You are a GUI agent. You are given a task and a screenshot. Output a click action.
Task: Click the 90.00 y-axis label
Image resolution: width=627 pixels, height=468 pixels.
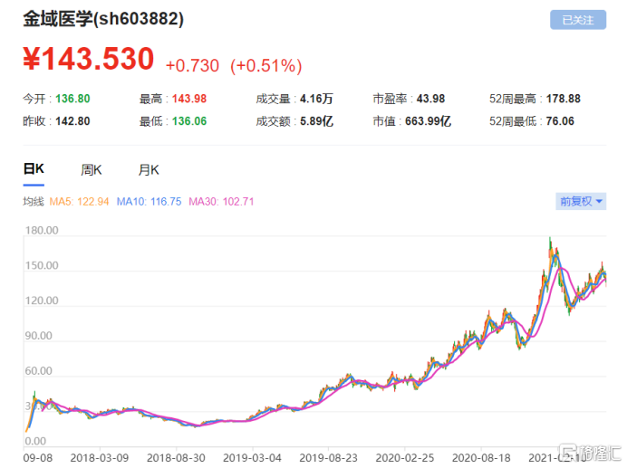coord(39,336)
